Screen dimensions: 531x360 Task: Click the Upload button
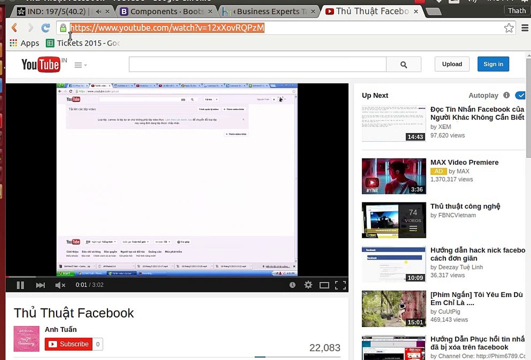452,64
